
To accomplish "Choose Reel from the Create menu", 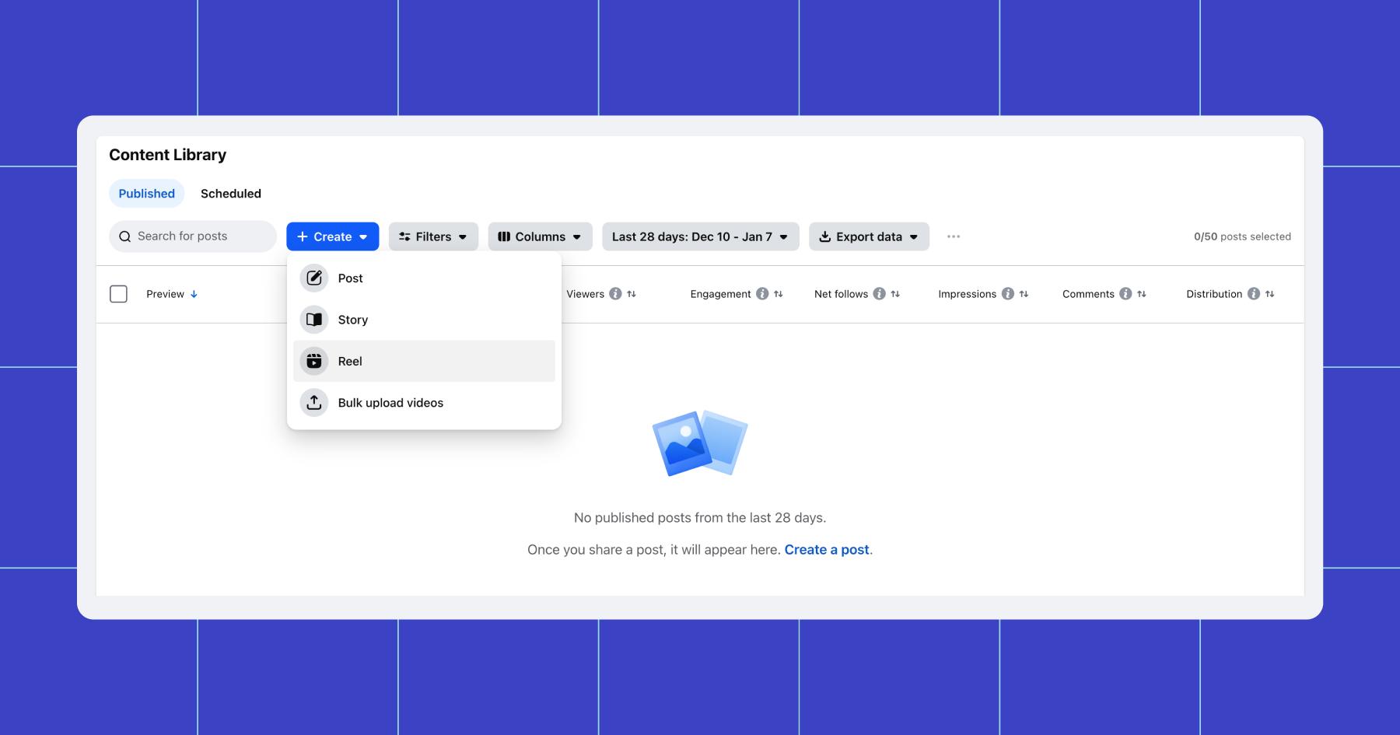I will (424, 361).
